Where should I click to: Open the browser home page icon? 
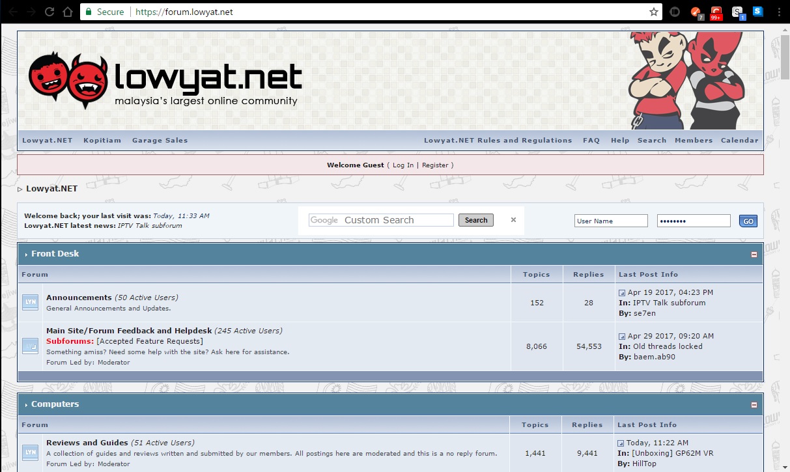point(67,12)
